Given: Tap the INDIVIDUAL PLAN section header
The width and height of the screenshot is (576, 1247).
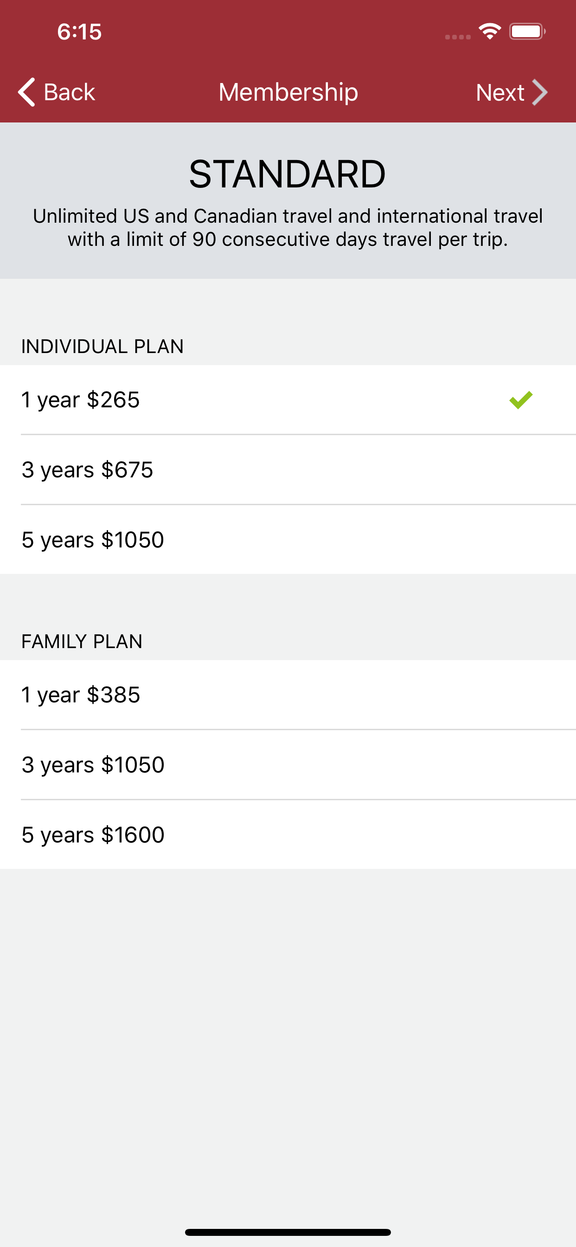Looking at the screenshot, I should (x=102, y=347).
